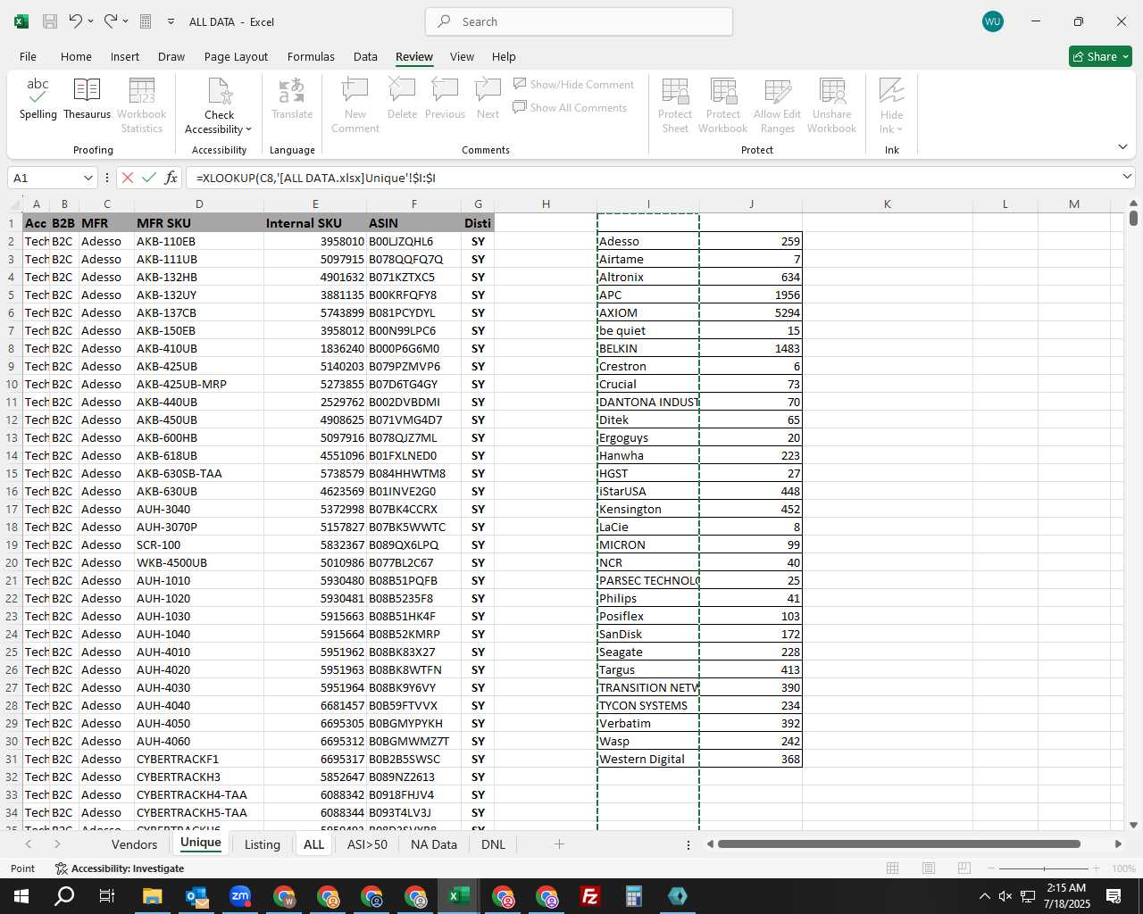Add a new sheet
This screenshot has width=1143, height=914.
coord(559,844)
